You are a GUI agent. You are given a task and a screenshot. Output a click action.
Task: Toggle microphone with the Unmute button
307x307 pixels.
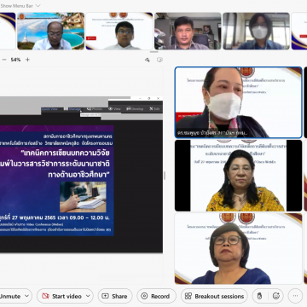10,296
